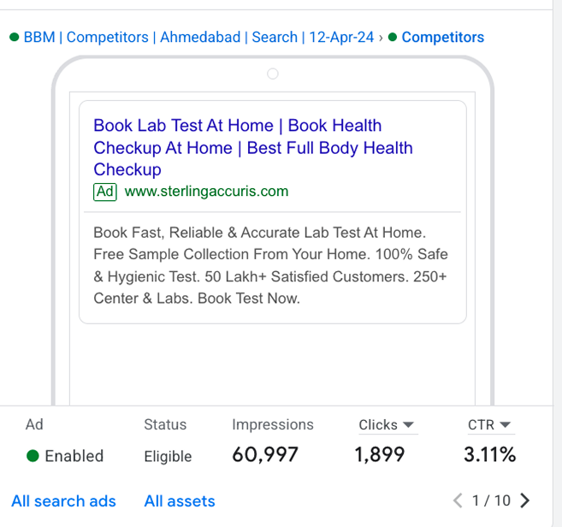Click the ad description text
The height and width of the screenshot is (527, 562).
[270, 265]
